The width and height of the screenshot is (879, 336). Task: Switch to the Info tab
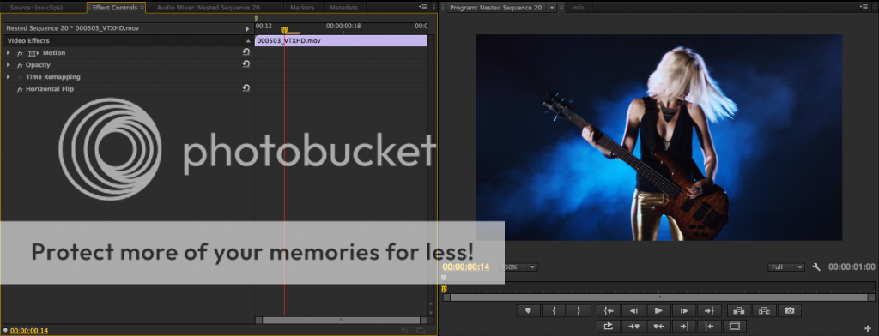(x=578, y=8)
